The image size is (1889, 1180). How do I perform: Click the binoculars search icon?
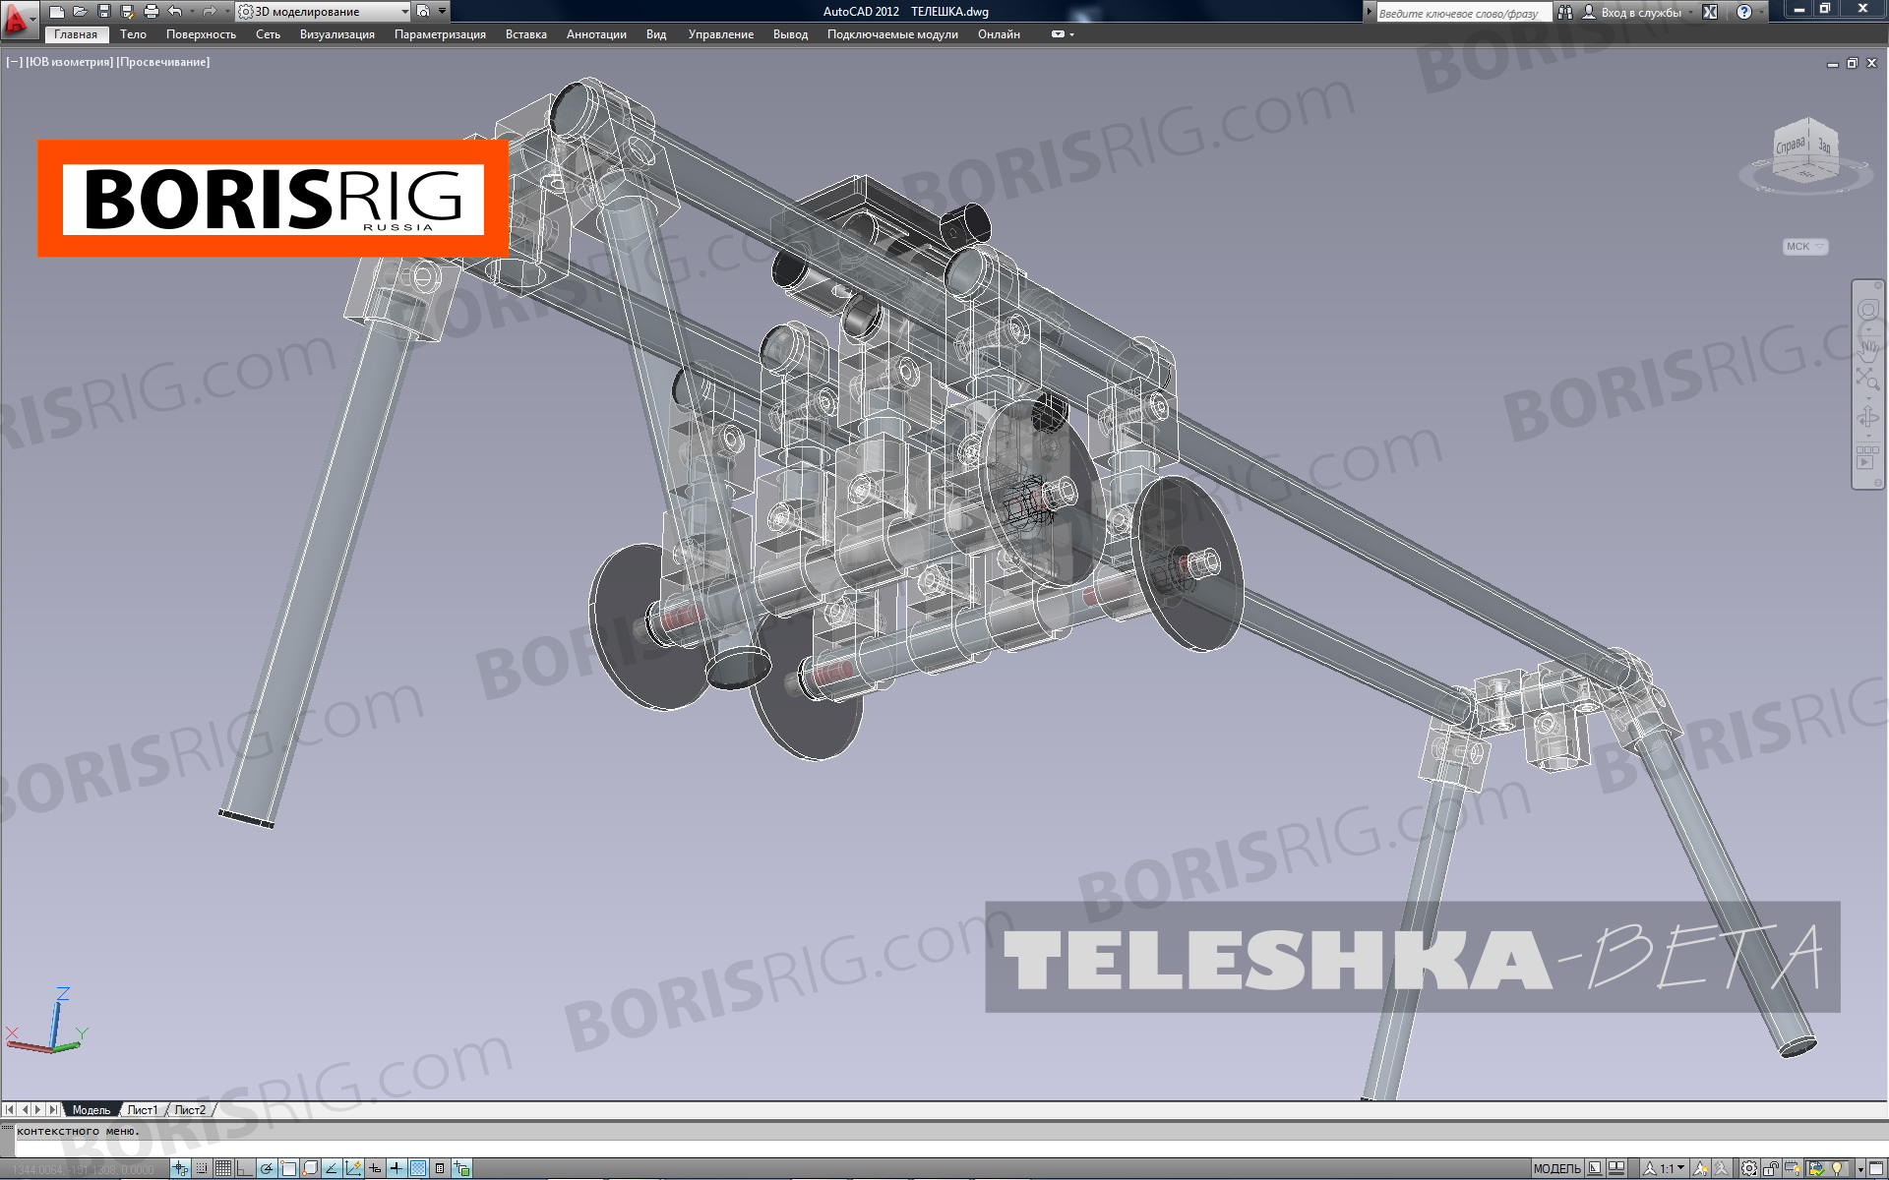1565,13
